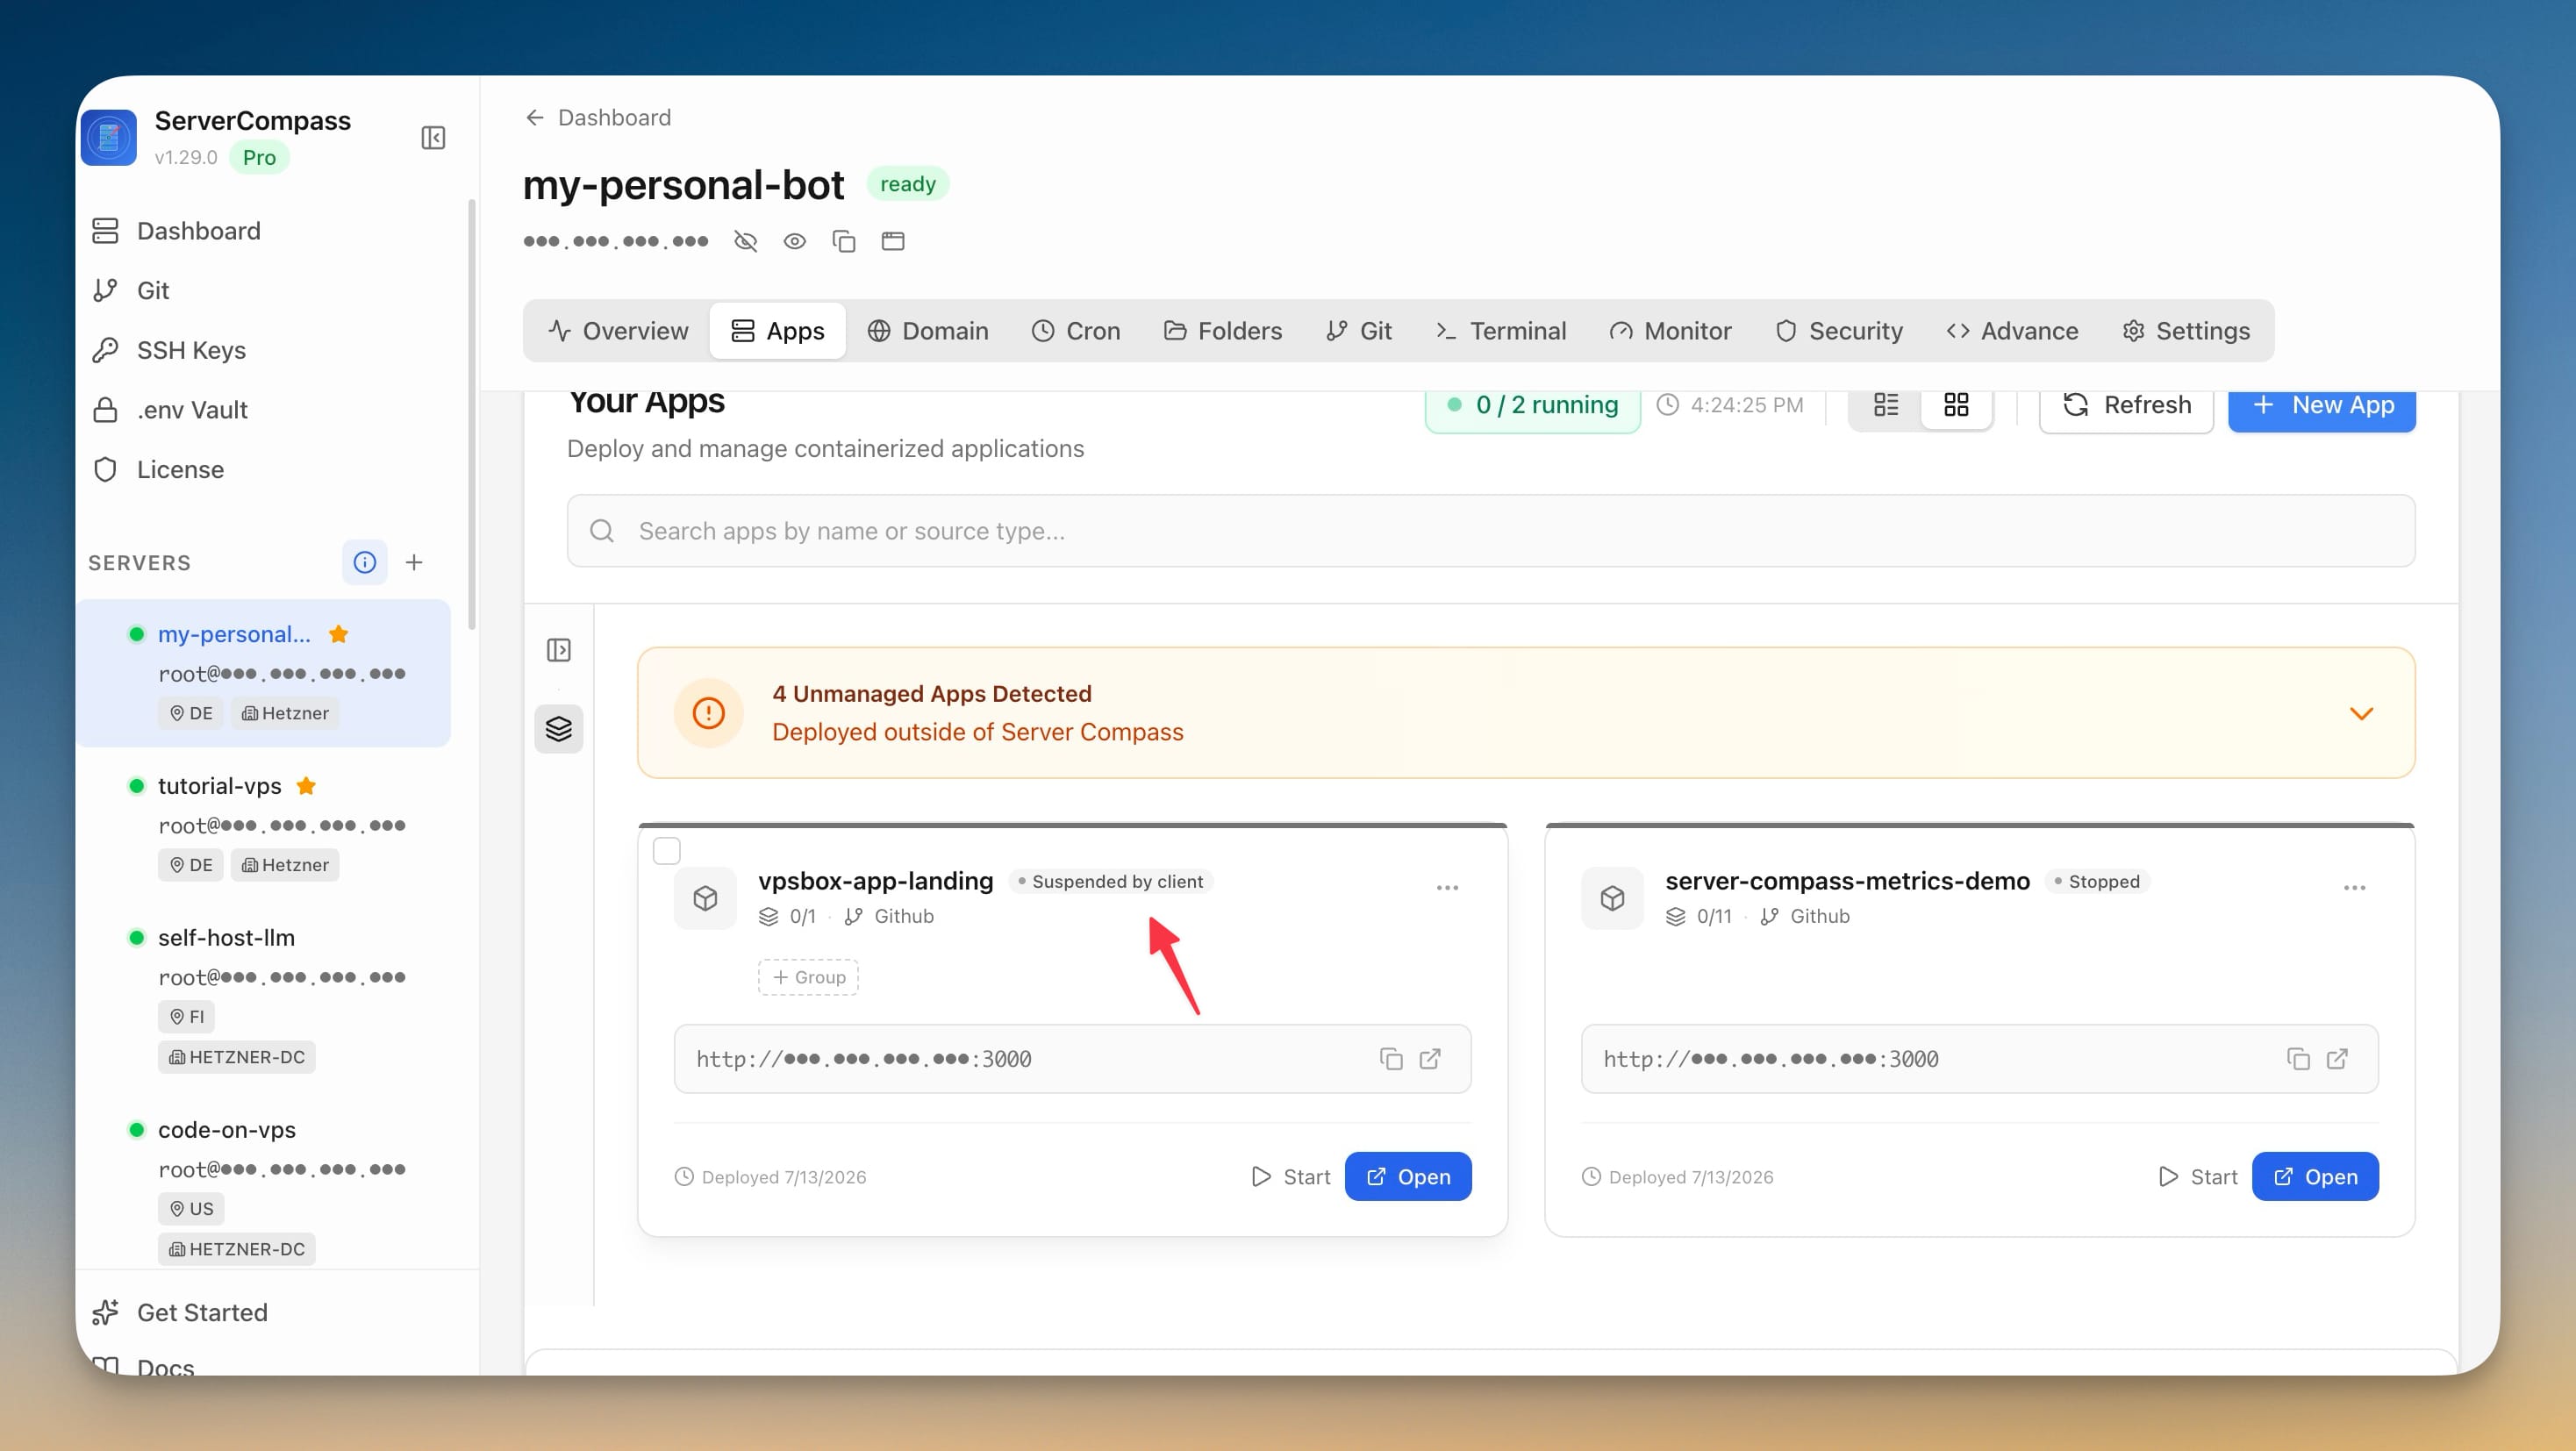Click the ServerCompass logo icon
The image size is (2576, 1451).
coord(109,138)
